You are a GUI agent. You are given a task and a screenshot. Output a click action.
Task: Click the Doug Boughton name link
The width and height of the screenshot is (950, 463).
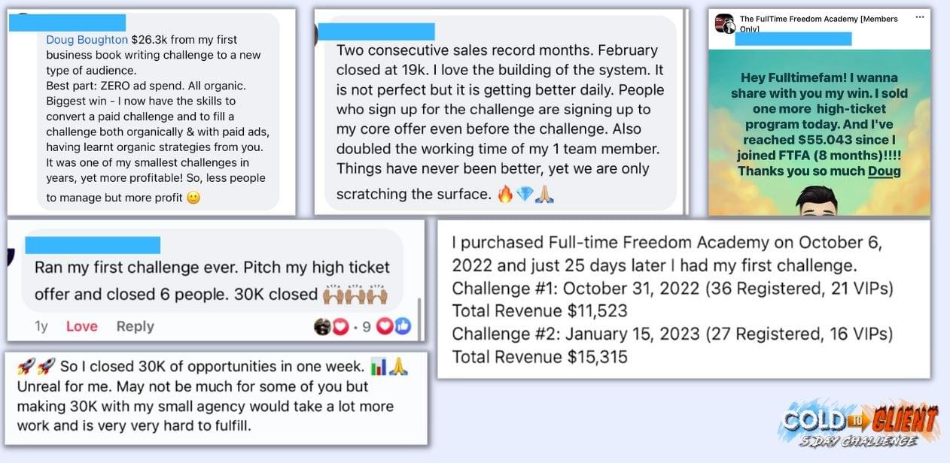87,39
